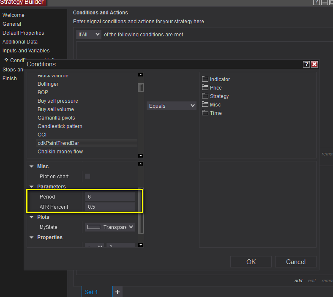
Task: Click the properties grid scrollbar thumb
Action: tap(141, 210)
